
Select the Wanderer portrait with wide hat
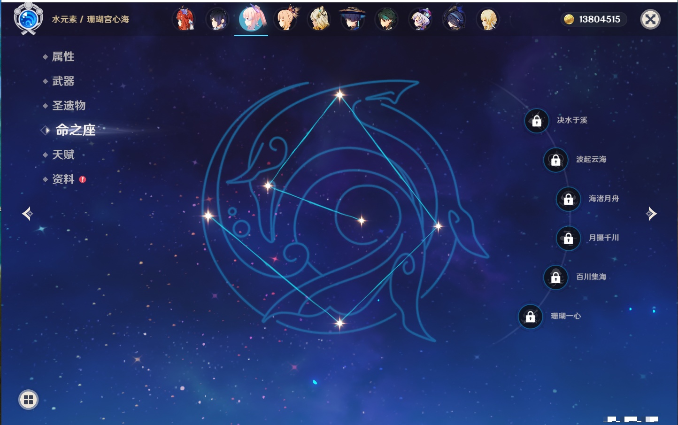353,19
